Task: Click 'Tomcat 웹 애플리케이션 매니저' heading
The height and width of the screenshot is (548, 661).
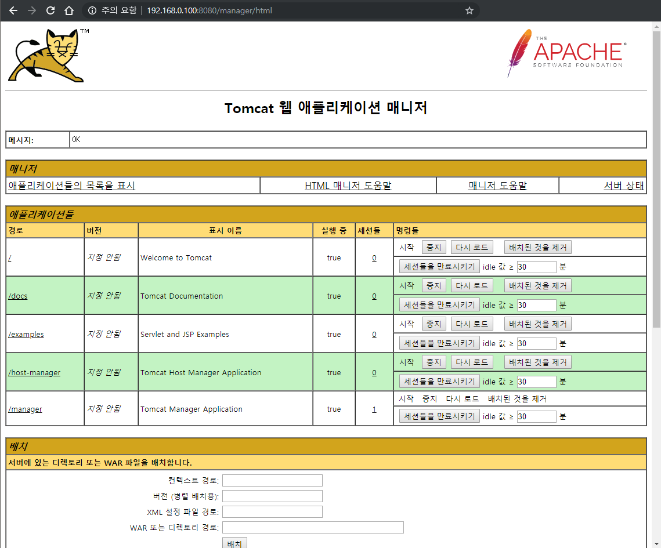Action: [x=326, y=108]
